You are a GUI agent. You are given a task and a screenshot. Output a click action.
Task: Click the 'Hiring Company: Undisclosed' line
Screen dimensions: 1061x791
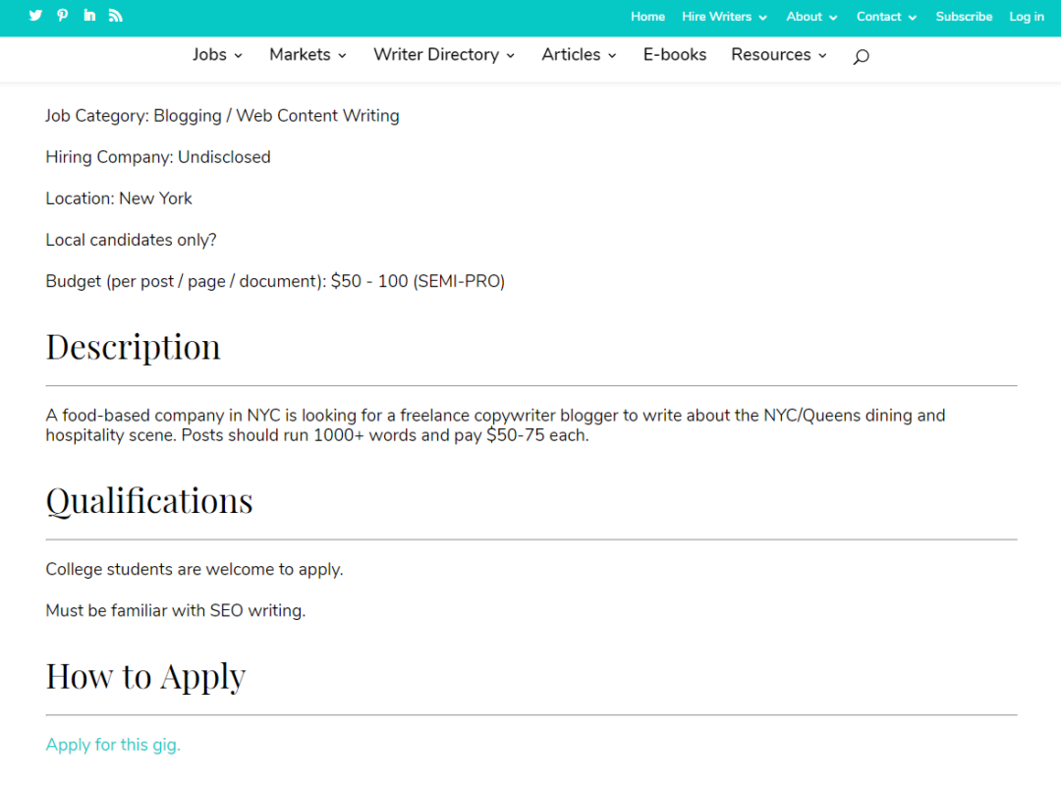[157, 157]
